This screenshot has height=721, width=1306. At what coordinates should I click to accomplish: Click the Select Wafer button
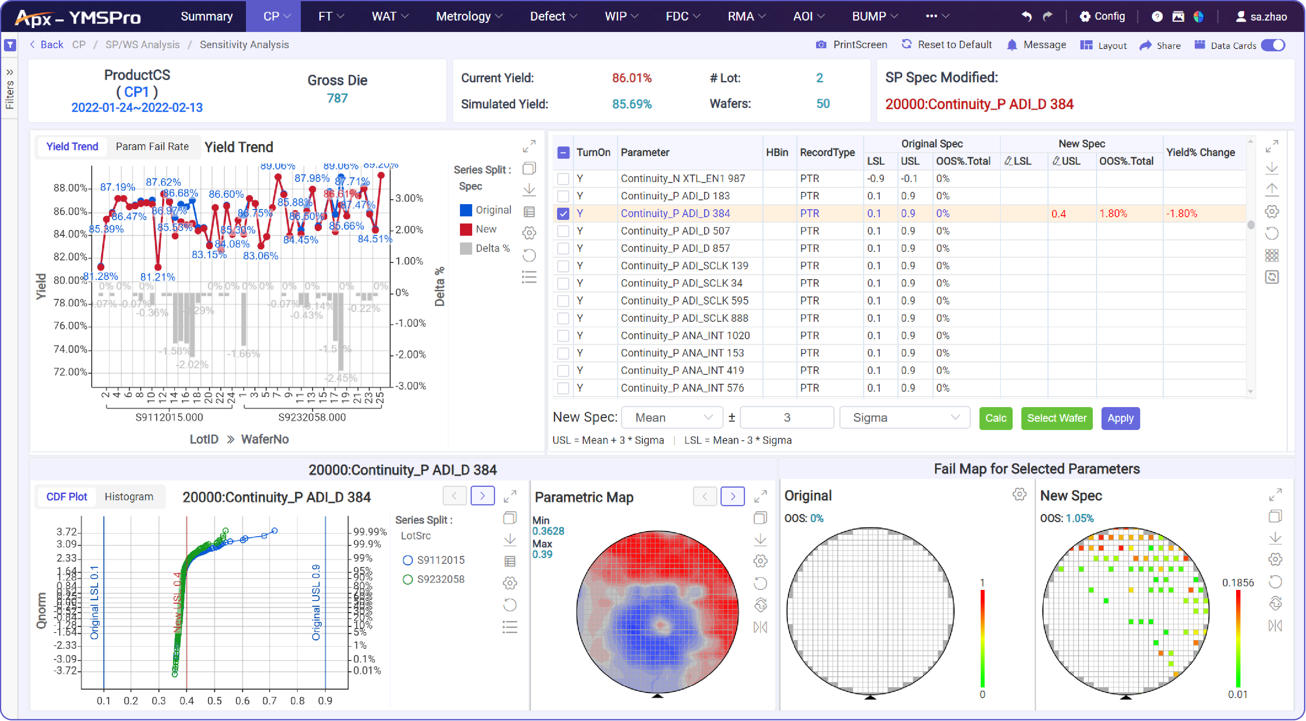tap(1056, 418)
